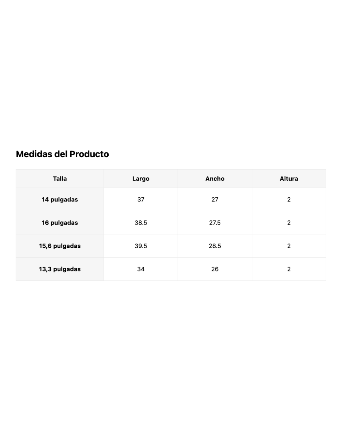342x427 pixels.
Task: Click the Ancho value 27.5
Action: click(215, 223)
